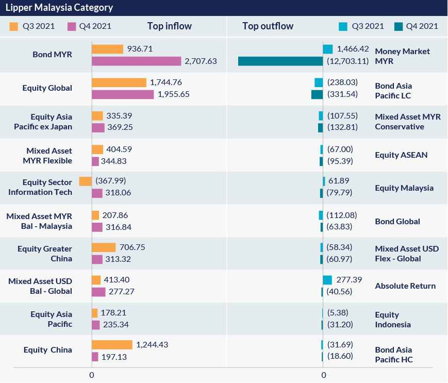Click the pink Q4 2021 inflow legend swatch
Image resolution: width=448 pixels, height=383 pixels.
tap(71, 26)
